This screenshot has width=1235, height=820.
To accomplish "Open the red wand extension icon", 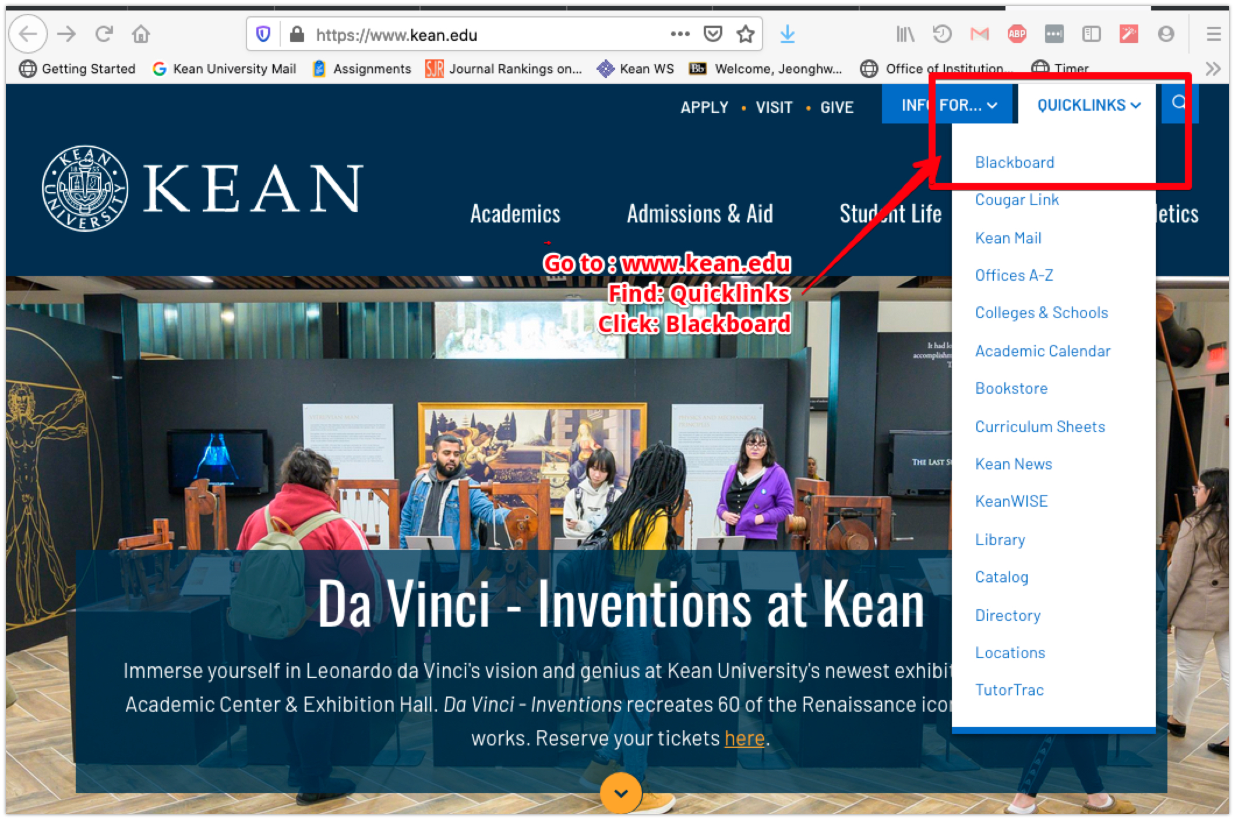I will coord(1129,34).
